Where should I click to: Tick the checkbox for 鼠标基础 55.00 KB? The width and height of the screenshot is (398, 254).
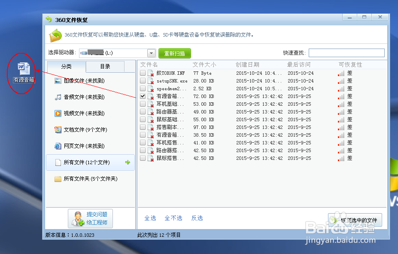[143, 119]
